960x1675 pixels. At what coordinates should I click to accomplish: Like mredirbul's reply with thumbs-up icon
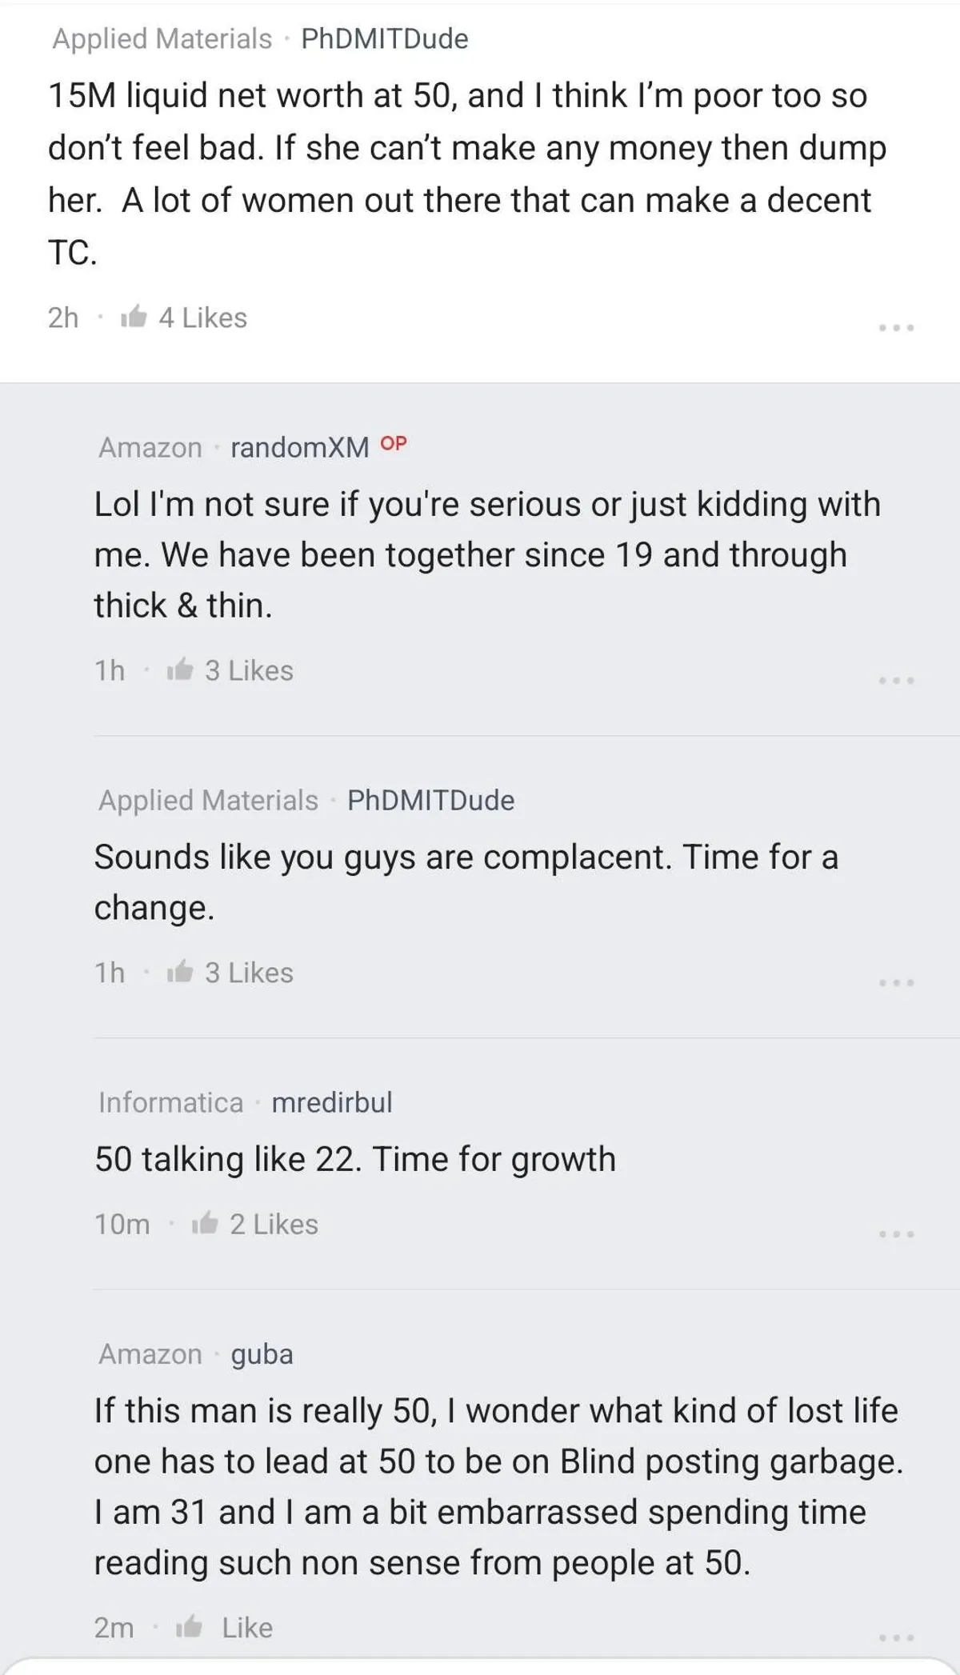point(204,1224)
